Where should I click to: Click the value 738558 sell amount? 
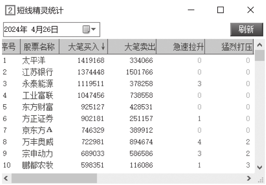pyautogui.click(x=141, y=95)
